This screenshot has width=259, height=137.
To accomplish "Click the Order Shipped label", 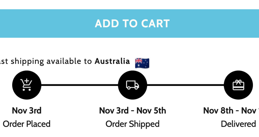I will [x=133, y=124].
